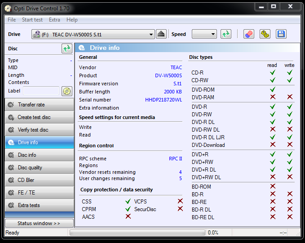This screenshot has height=243, width=305.
Task: Click the Vendor resets remaining value 4
Action: coord(180,172)
